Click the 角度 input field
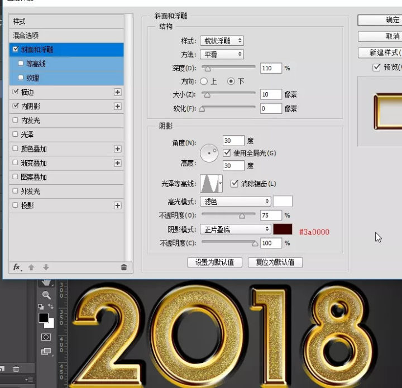 point(233,141)
